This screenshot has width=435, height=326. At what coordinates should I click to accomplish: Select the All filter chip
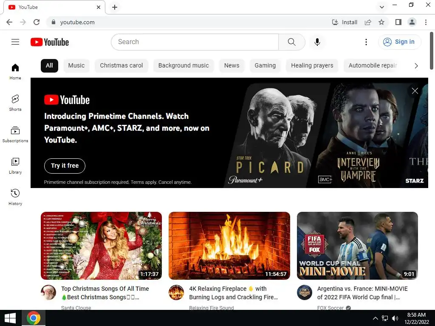pos(49,66)
